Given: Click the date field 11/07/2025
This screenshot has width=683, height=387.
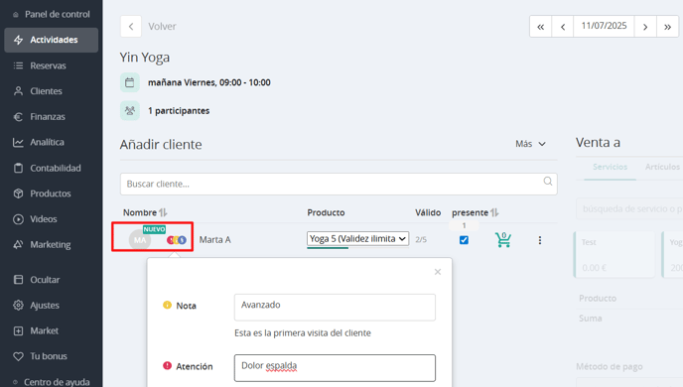Looking at the screenshot, I should click(x=604, y=26).
